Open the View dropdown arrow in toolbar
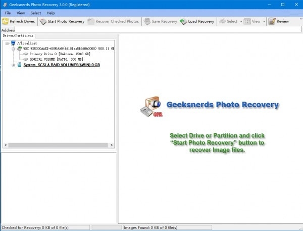The image size is (303, 231). click(264, 21)
